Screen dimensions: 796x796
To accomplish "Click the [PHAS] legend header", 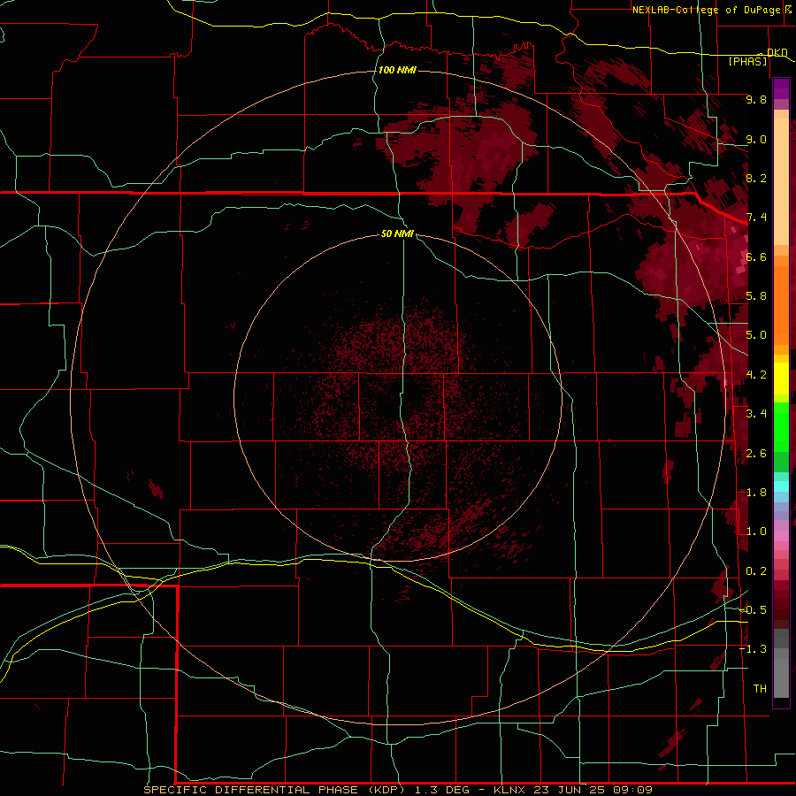I will (747, 61).
